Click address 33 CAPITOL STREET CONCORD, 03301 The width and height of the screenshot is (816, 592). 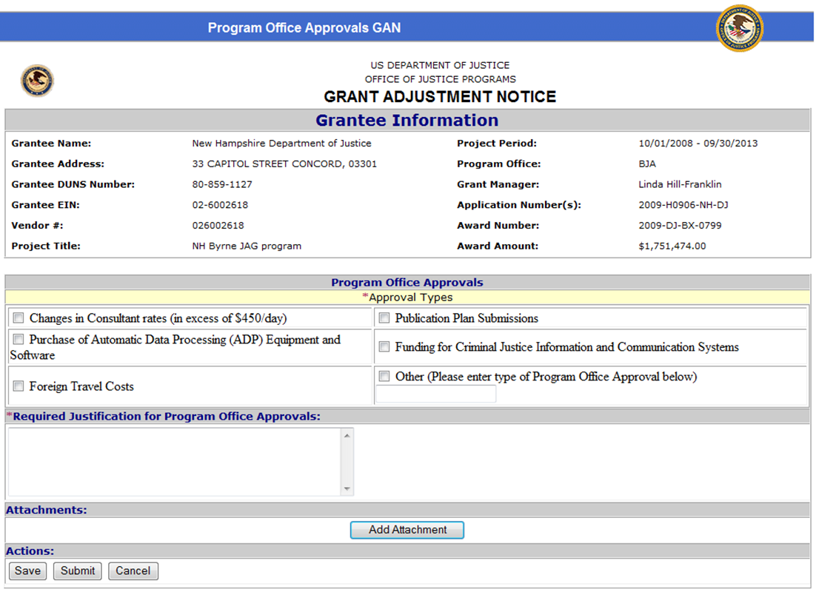coord(284,164)
